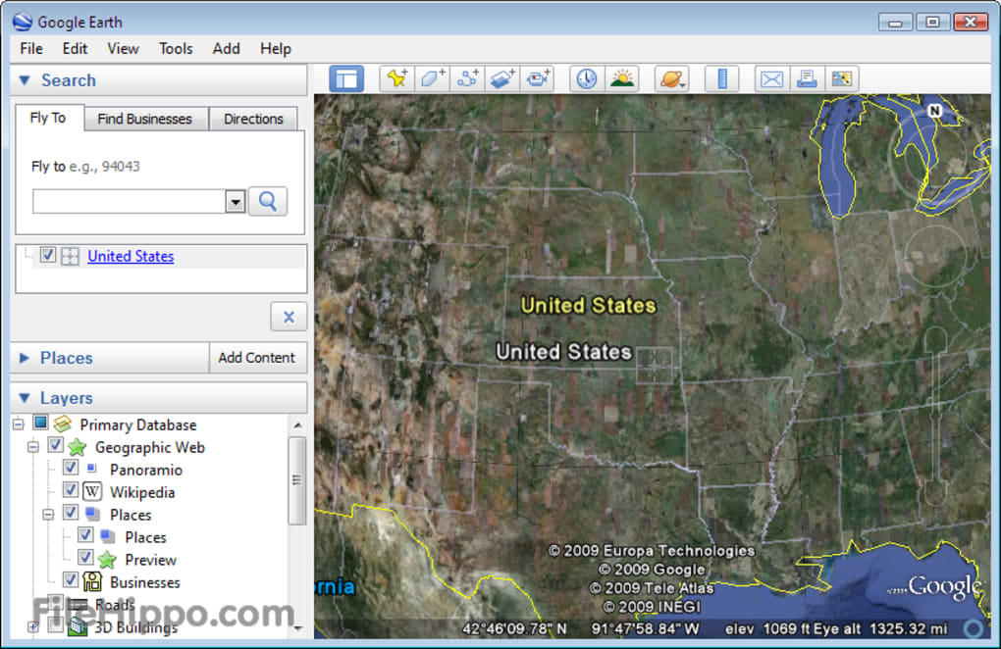The width and height of the screenshot is (1001, 649).
Task: Collapse the Geographic Web tree node
Action: [x=33, y=447]
